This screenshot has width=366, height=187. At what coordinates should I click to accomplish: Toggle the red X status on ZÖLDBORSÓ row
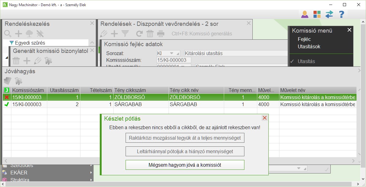coord(7,97)
